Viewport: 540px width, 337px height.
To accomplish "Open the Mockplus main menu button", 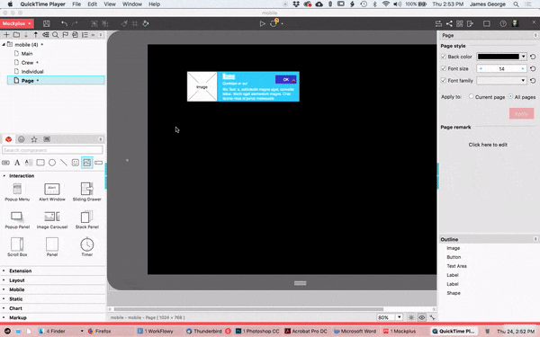I will pyautogui.click(x=17, y=23).
